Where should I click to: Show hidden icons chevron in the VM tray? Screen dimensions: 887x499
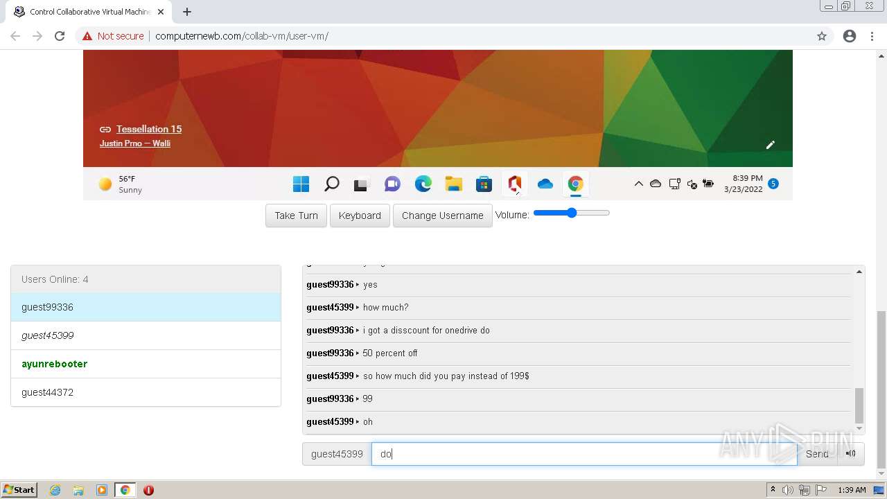(638, 184)
